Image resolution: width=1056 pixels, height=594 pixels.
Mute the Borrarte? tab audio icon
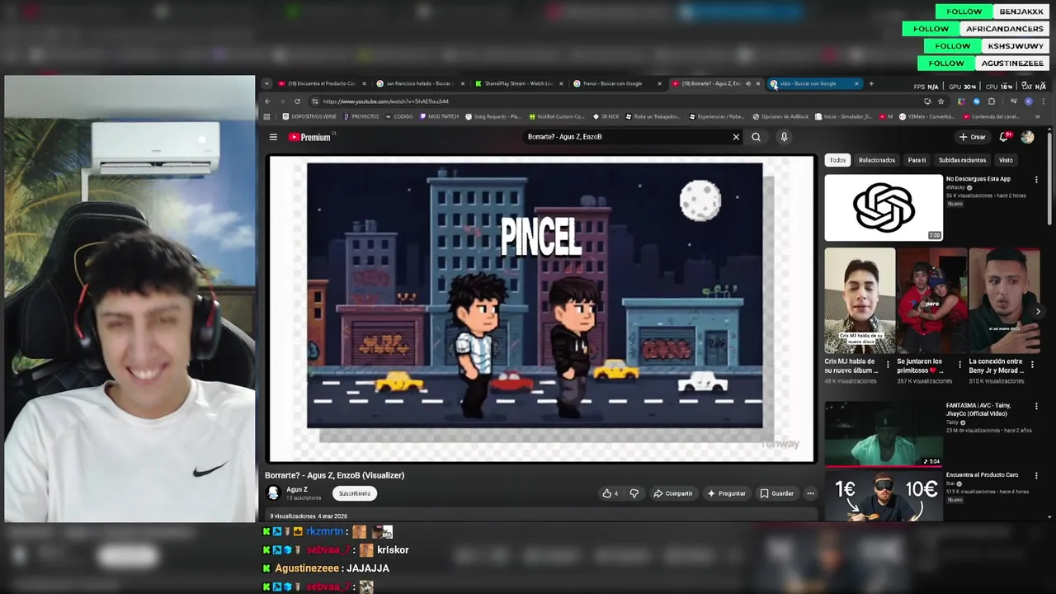coord(748,83)
